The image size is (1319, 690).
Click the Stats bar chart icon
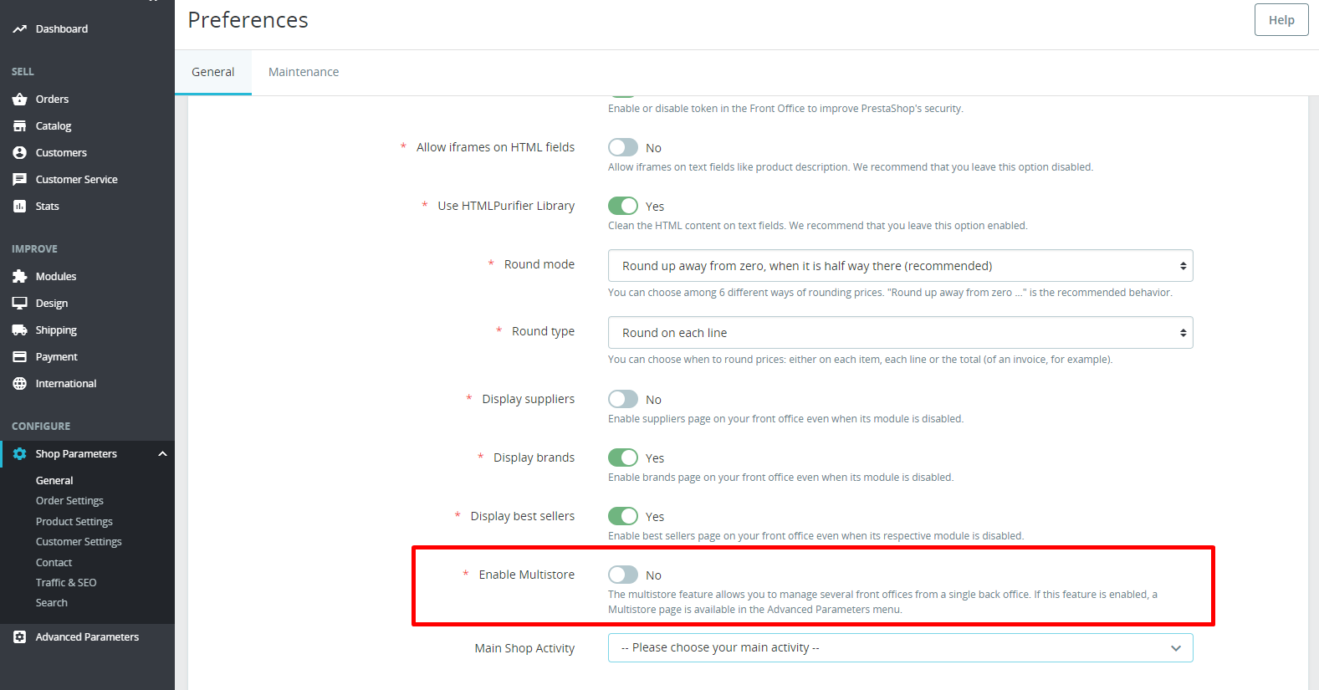tap(19, 207)
